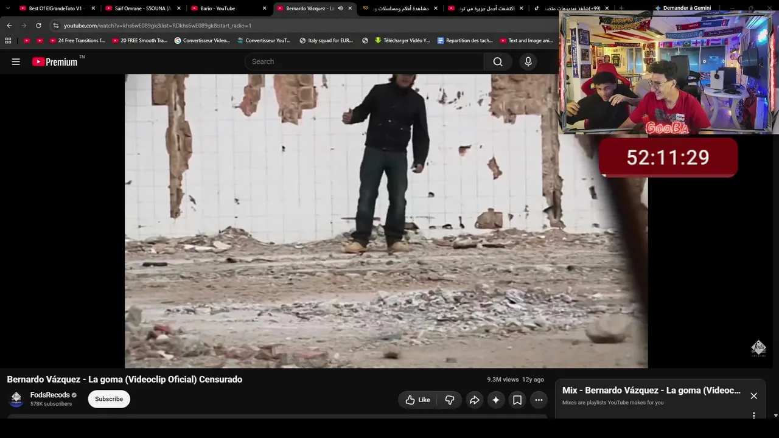
Task: Share the video with the arrow icon
Action: point(475,400)
